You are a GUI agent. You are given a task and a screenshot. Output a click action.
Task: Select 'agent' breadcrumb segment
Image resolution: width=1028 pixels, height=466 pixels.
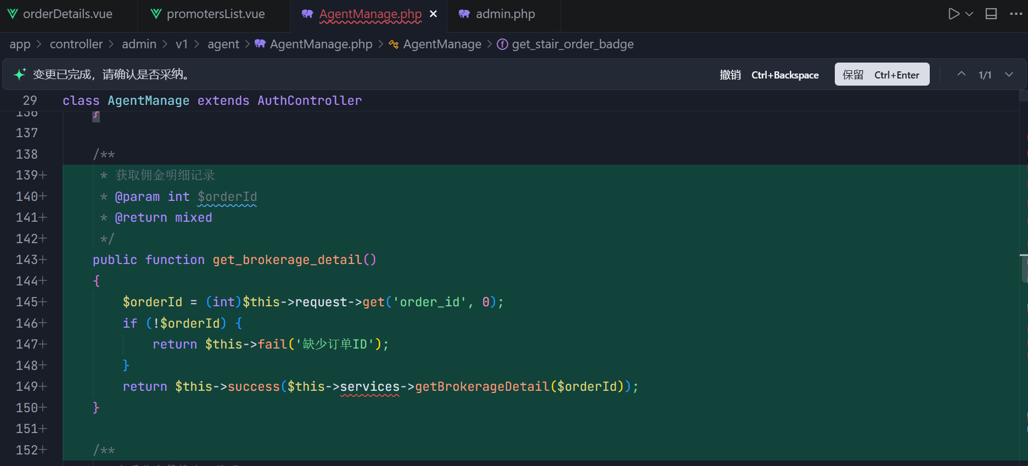point(223,44)
